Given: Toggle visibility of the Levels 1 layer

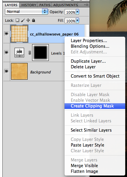Looking at the screenshot, I should (x=7, y=53).
